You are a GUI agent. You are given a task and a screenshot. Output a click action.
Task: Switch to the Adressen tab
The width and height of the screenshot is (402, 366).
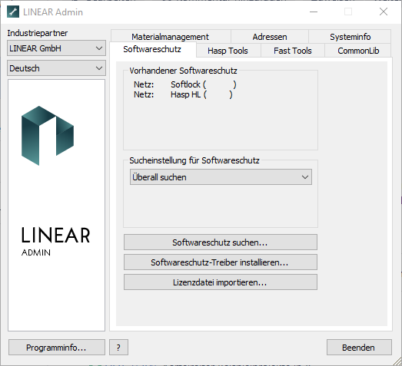pyautogui.click(x=270, y=37)
